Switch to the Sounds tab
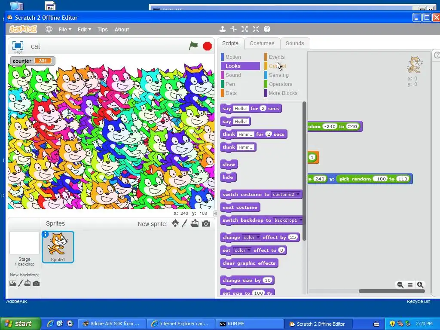The image size is (440, 330). [x=295, y=43]
